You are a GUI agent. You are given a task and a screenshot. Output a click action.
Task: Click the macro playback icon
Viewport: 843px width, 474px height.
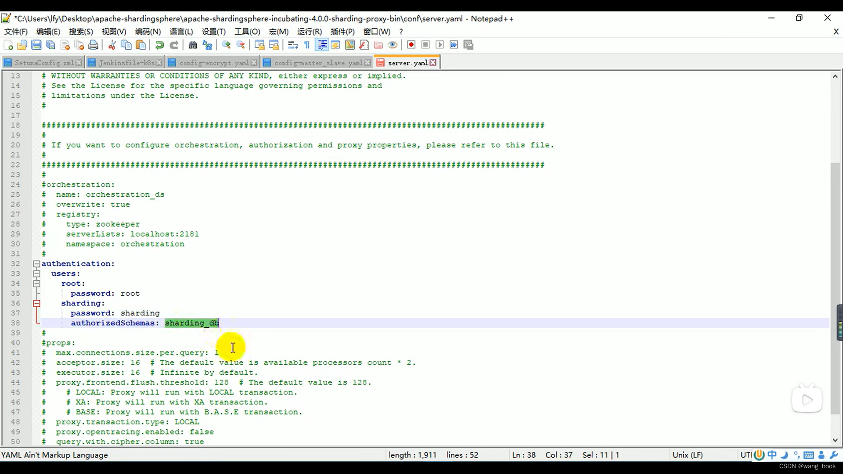440,45
